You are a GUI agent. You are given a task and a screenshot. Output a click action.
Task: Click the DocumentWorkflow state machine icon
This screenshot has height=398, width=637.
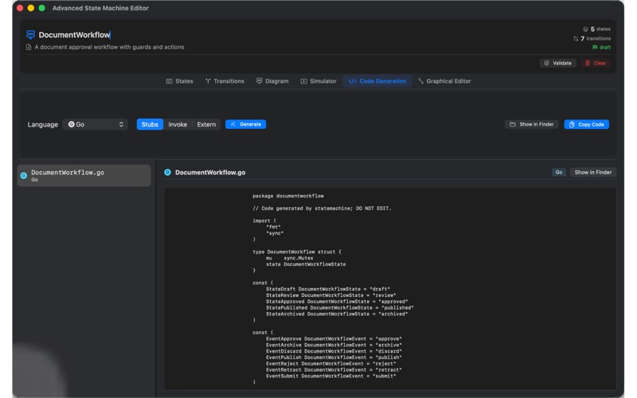(x=30, y=35)
